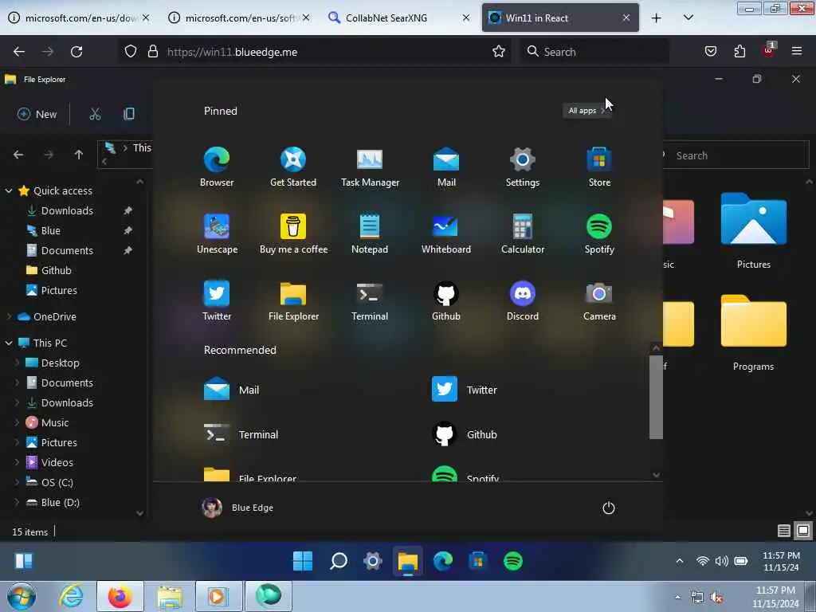Open recommended Terminal item

[x=241, y=434]
